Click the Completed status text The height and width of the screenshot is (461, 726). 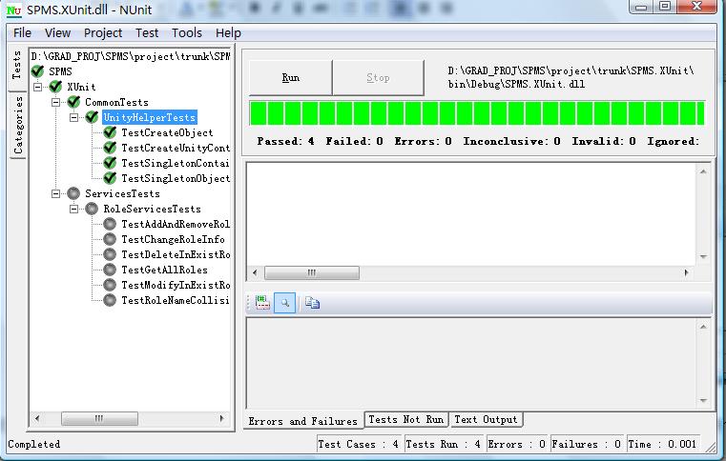click(x=33, y=445)
